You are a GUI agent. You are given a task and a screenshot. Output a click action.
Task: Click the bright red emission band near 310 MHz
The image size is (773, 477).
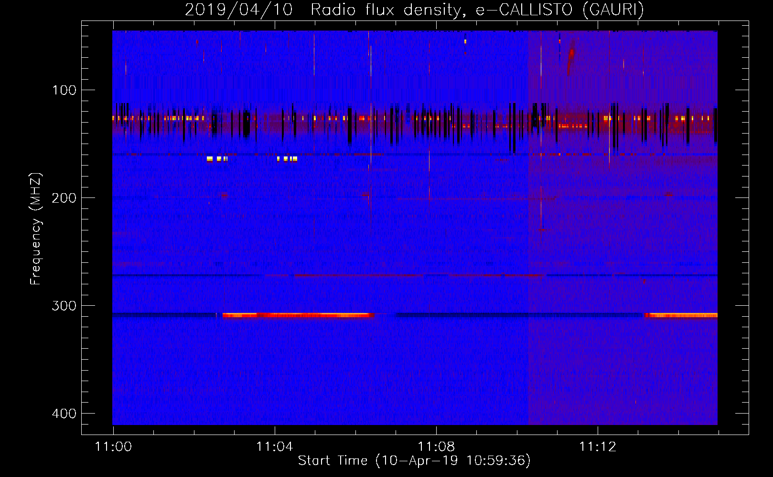[x=298, y=315]
